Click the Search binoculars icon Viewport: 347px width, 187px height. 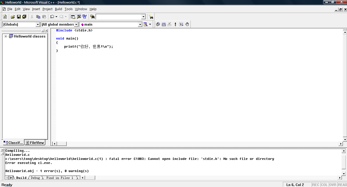[151, 17]
